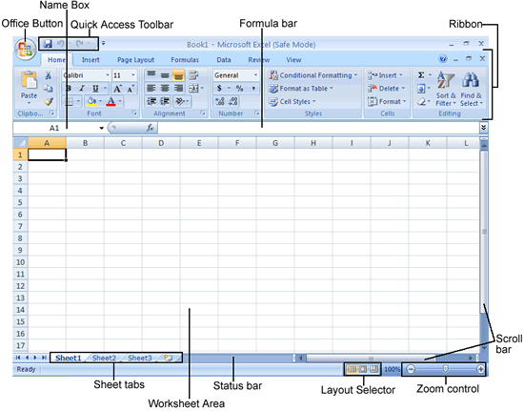This screenshot has width=524, height=411.
Task: Toggle Wrap Text in Alignment group
Action: point(193,75)
